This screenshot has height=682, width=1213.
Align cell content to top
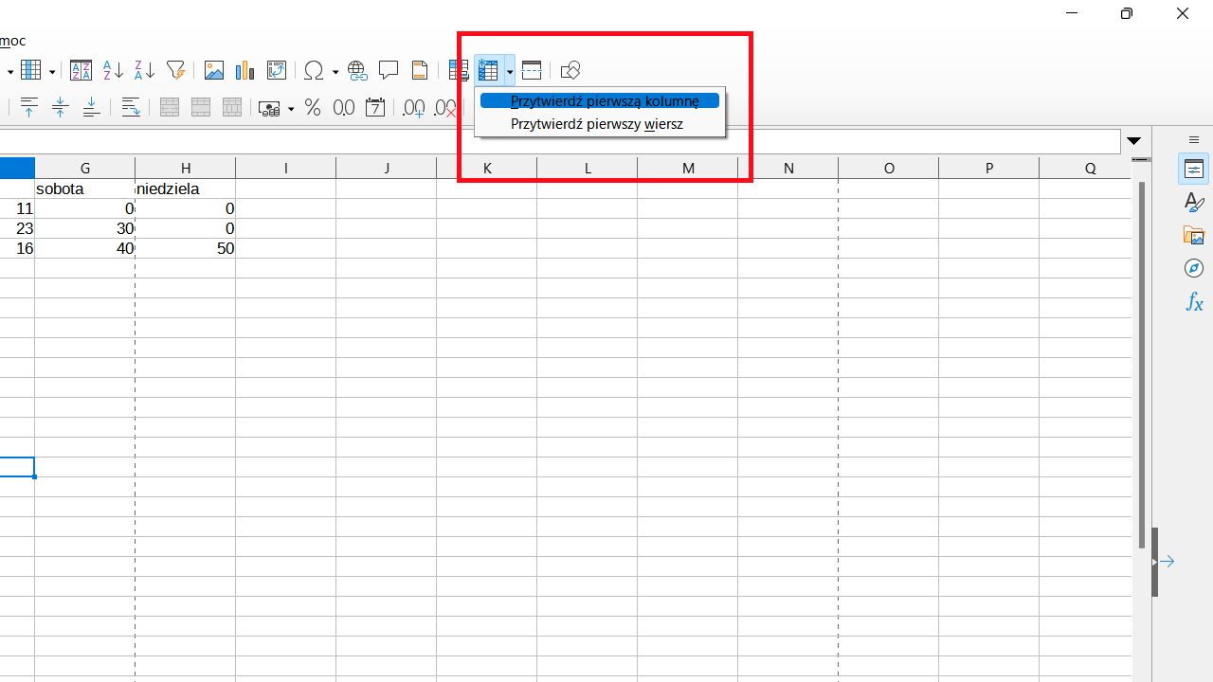(28, 108)
